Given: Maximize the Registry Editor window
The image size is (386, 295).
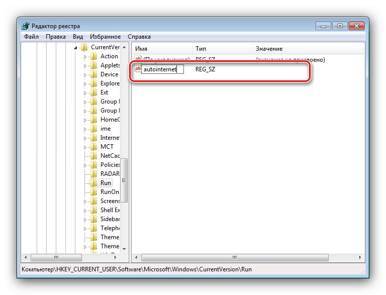Looking at the screenshot, I should (340, 26).
